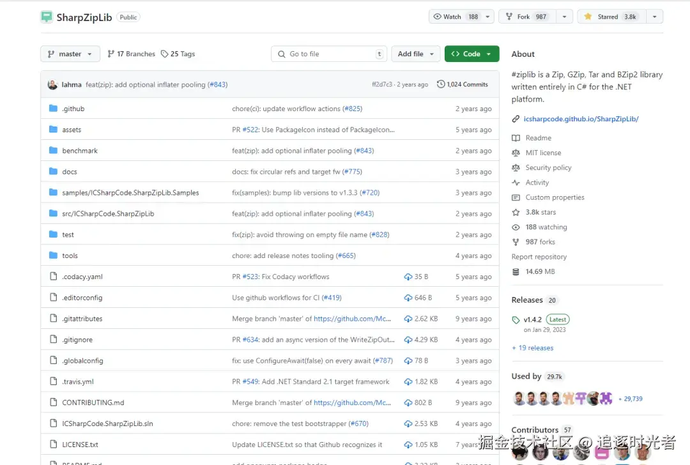The height and width of the screenshot is (465, 690).
Task: Click the Used by heading
Action: 526,376
